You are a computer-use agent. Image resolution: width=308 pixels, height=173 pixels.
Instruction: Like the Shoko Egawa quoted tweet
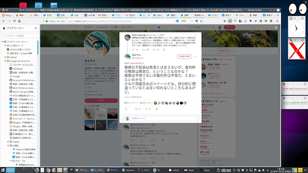154,50
